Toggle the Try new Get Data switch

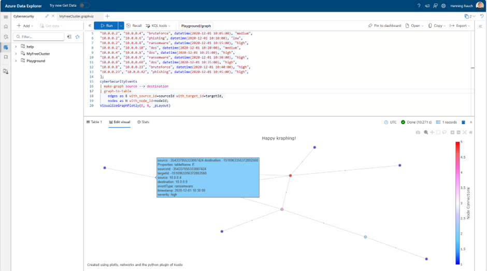(x=84, y=5)
